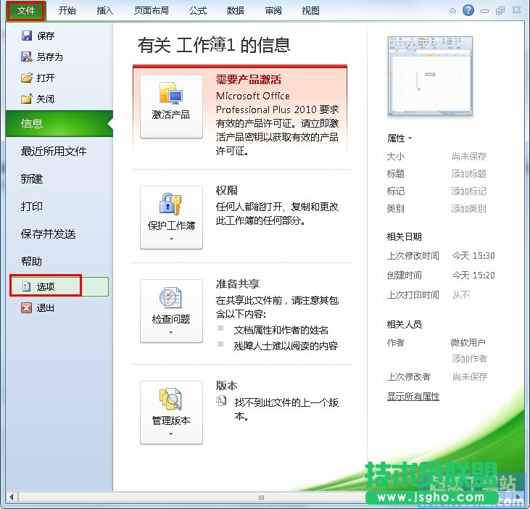530x509 pixels.
Task: Switch to the 开始 tab
Action: point(67,11)
